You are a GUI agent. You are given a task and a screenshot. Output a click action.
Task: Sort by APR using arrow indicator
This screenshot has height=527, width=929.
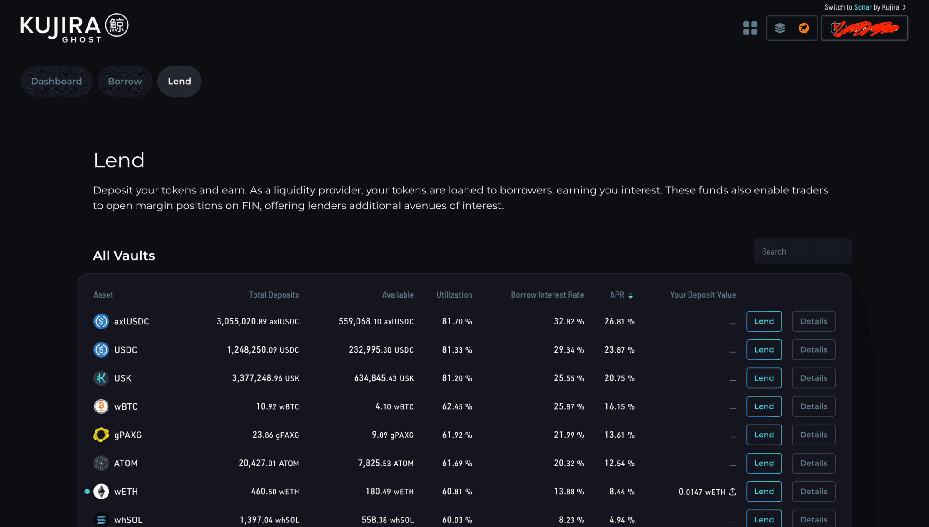[631, 295]
